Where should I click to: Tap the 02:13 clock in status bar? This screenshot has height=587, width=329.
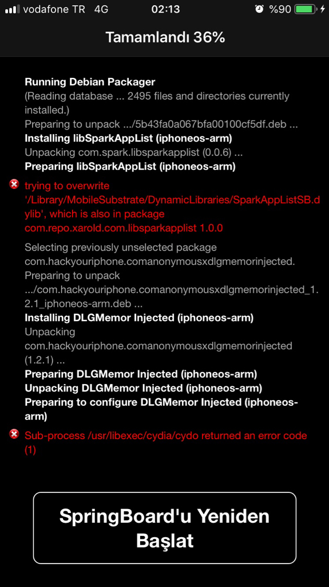(165, 9)
